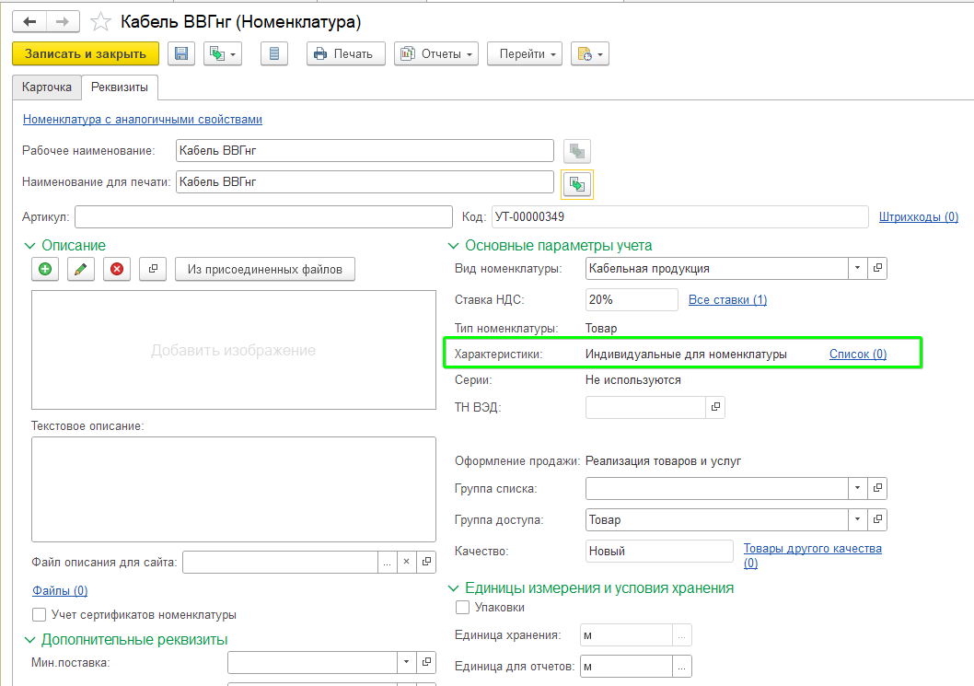Select the Реквизиты tab
This screenshot has height=686, width=974.
point(120,87)
